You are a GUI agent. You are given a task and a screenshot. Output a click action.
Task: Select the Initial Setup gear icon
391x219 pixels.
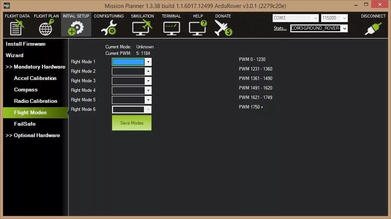pos(76,28)
